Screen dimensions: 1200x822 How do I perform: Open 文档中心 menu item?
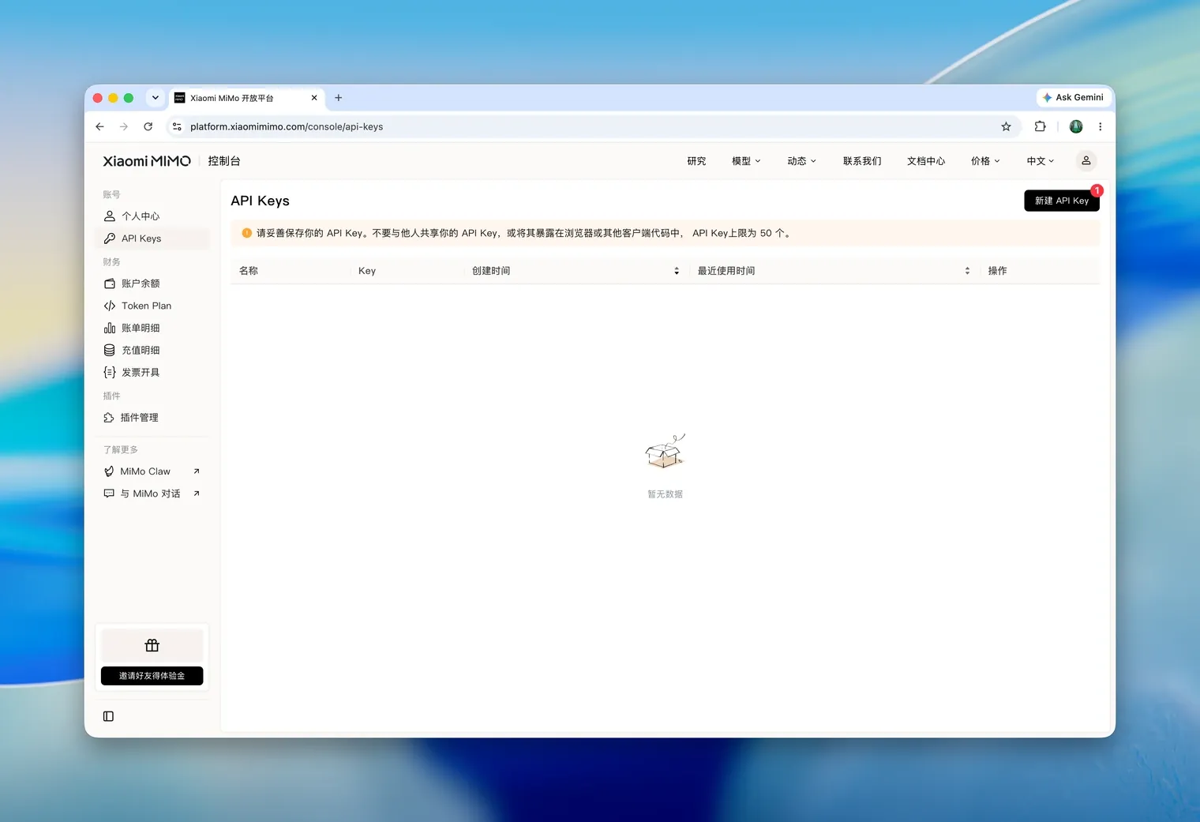pos(926,161)
